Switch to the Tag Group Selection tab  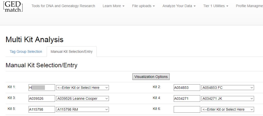26,52
